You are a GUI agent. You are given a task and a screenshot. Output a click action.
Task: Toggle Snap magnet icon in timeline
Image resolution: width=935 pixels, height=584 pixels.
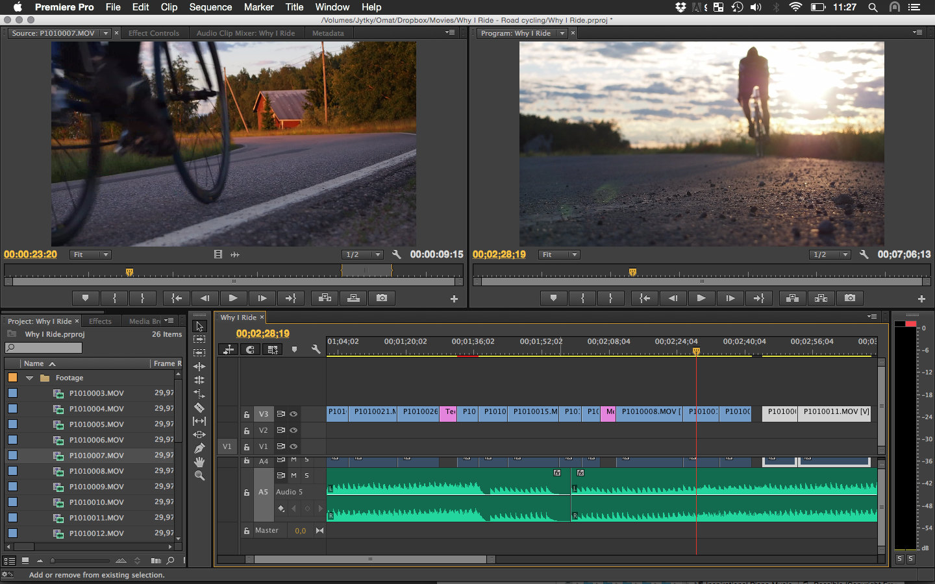(251, 349)
